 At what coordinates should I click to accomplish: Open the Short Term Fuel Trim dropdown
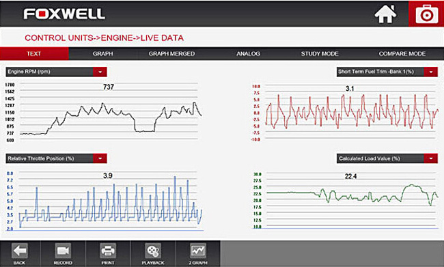pos(431,72)
